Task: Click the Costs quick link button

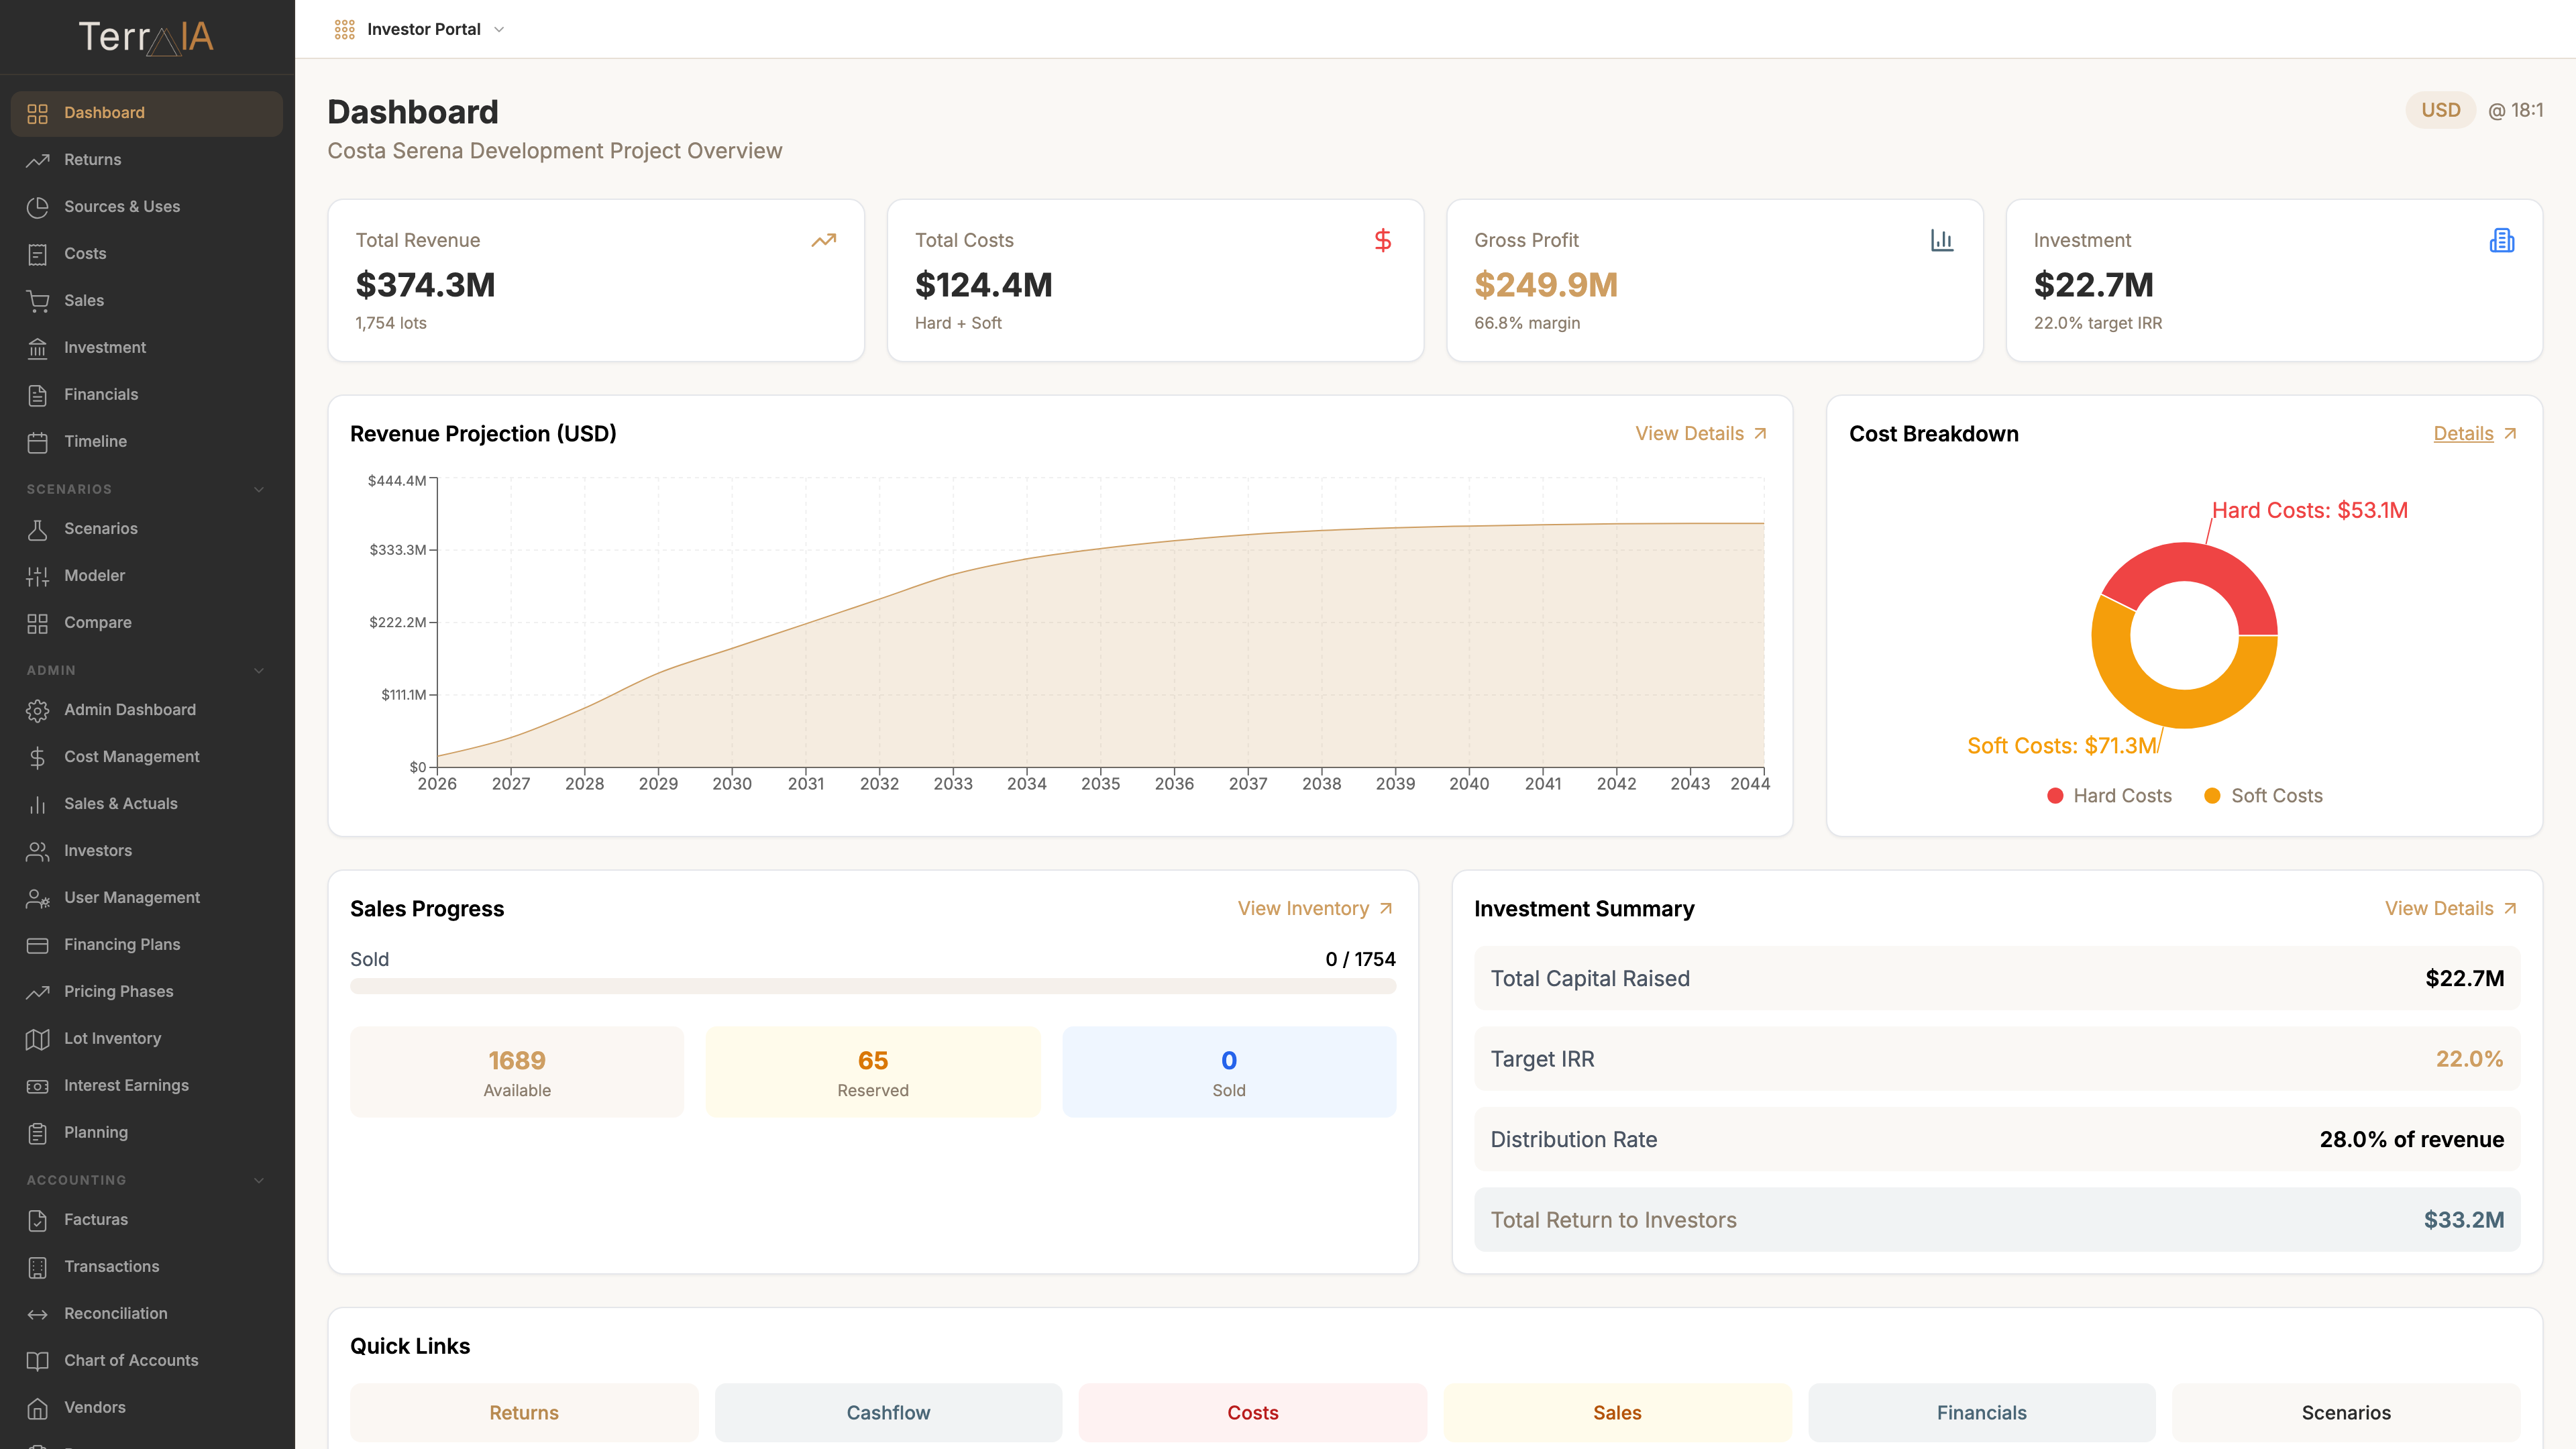Action: coord(1253,1413)
